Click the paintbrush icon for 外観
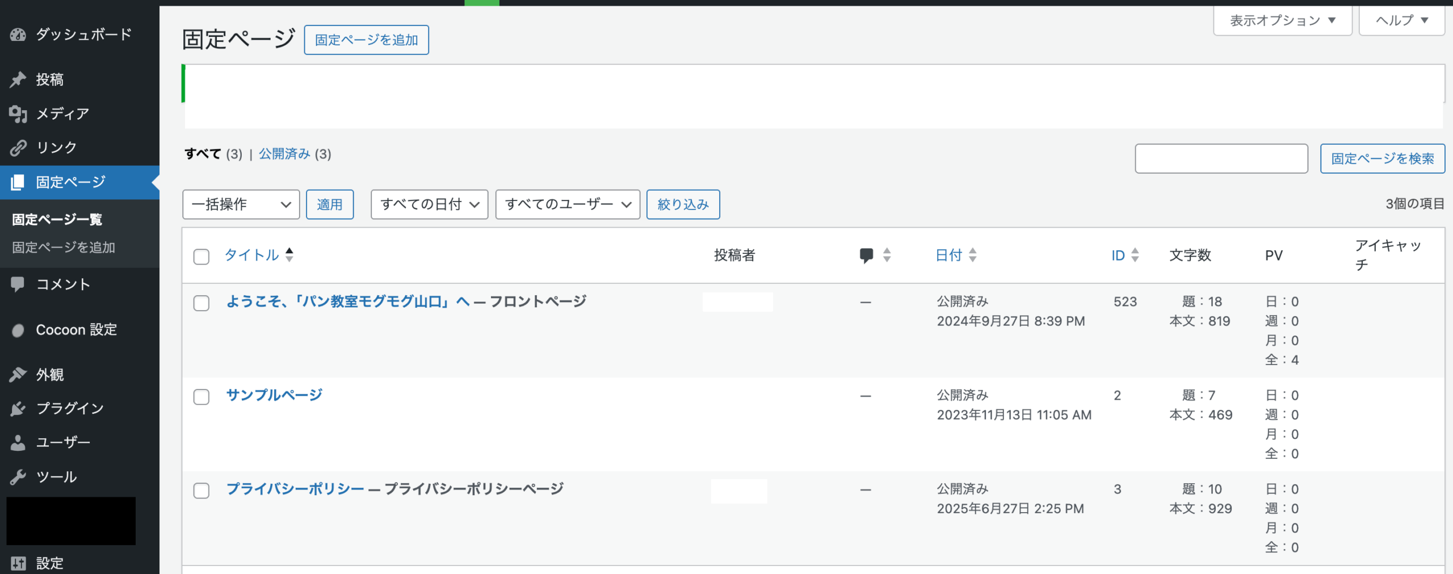 [18, 375]
